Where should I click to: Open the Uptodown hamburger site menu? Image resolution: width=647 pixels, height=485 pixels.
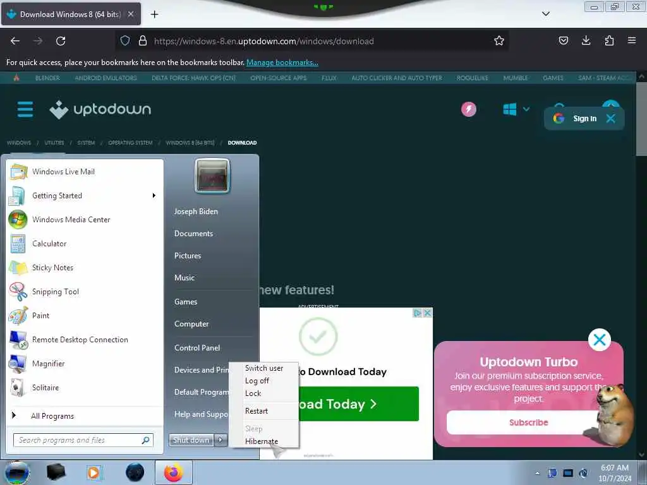[25, 109]
